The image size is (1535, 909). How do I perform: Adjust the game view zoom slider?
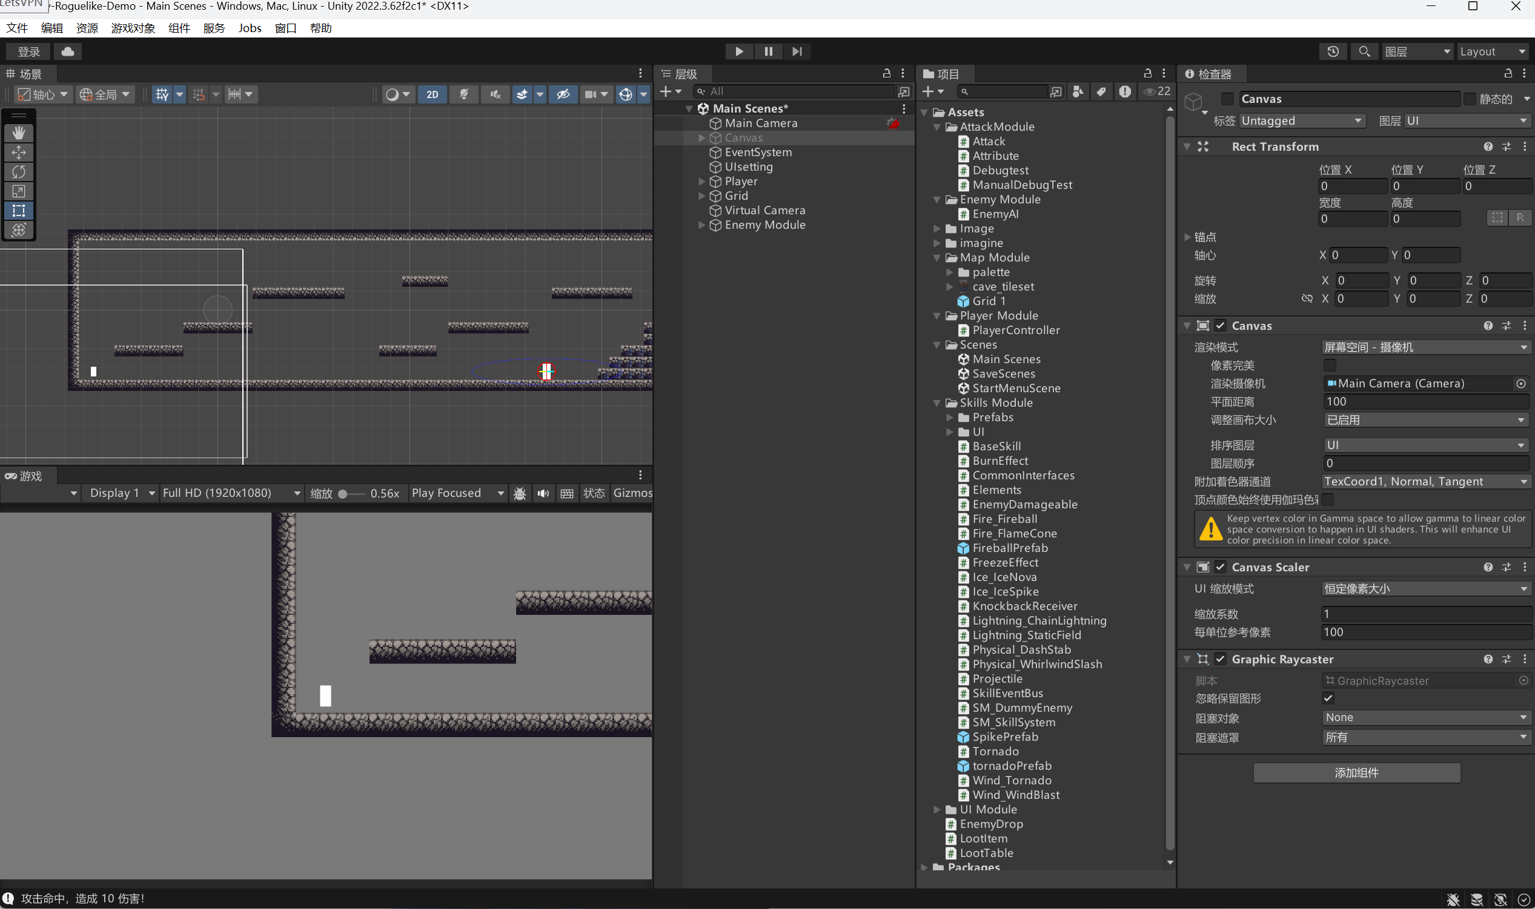tap(343, 494)
